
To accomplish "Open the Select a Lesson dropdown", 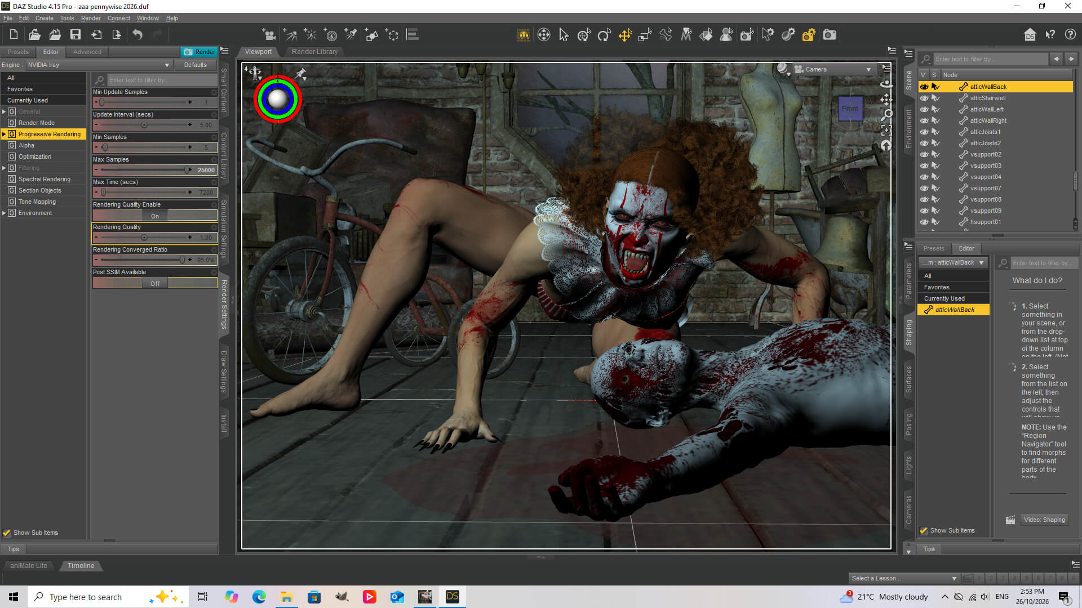I will [x=904, y=578].
